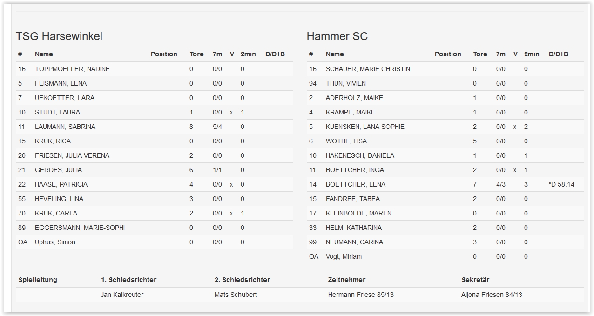Select player KUENSKEN, LANA SOPHIE
Screen dimensions: 594x316
pos(365,127)
